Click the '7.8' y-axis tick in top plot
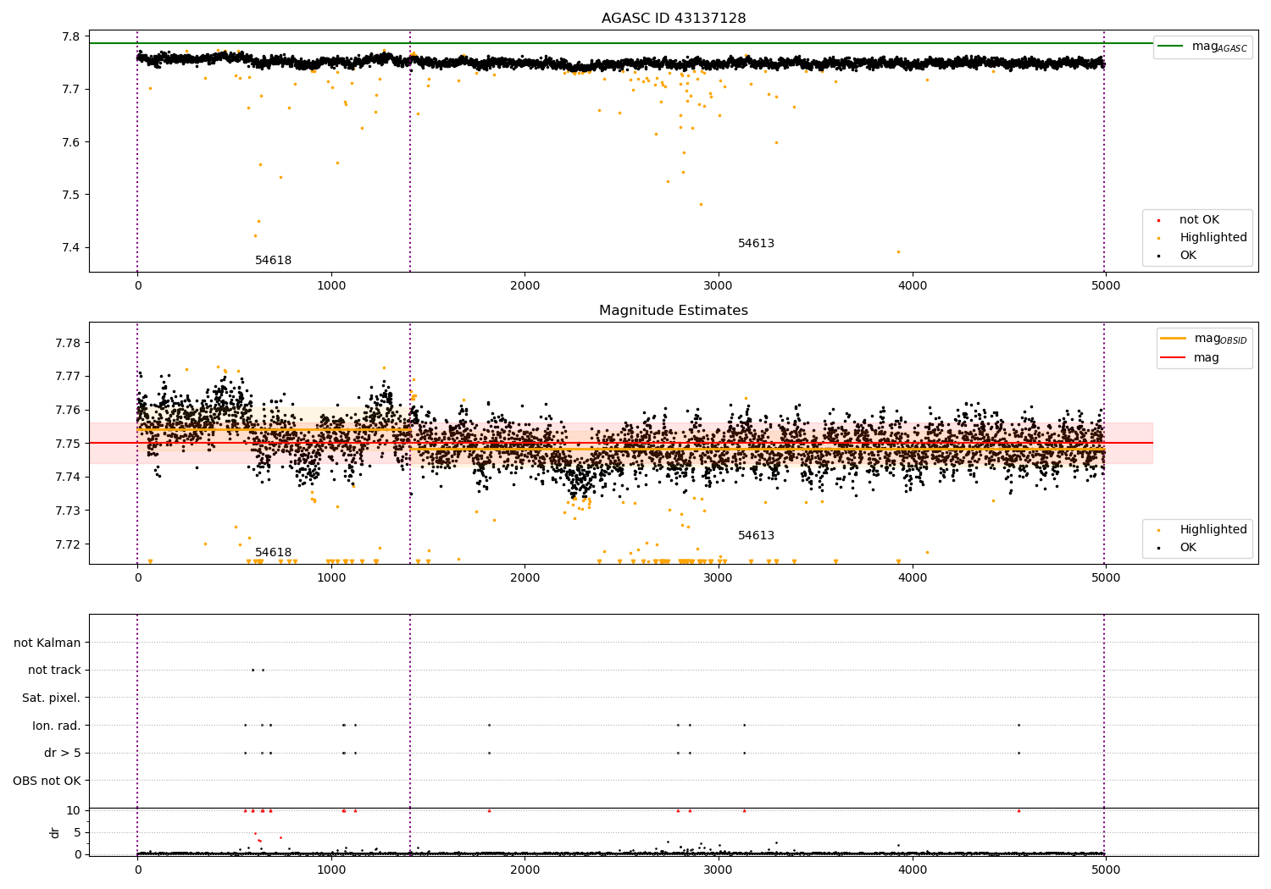Screen dimensions: 1271x889 71,36
